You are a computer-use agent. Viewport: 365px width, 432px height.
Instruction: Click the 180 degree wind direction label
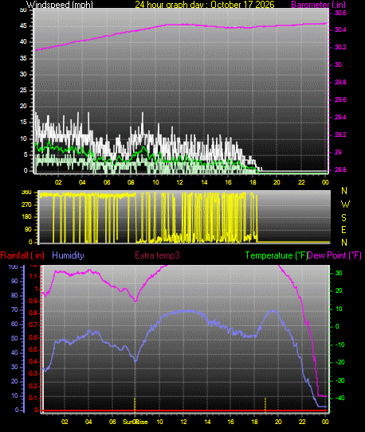click(x=26, y=217)
